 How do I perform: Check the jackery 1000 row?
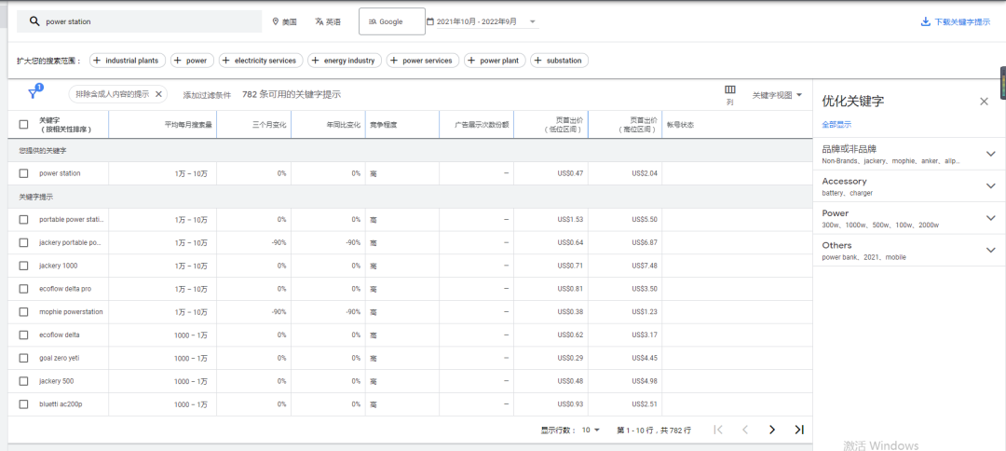coord(23,266)
